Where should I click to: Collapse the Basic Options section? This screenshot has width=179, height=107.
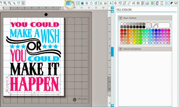click(120, 18)
